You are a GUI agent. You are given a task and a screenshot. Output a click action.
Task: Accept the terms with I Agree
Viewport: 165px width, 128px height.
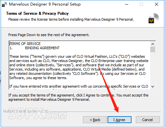[x=119, y=120]
